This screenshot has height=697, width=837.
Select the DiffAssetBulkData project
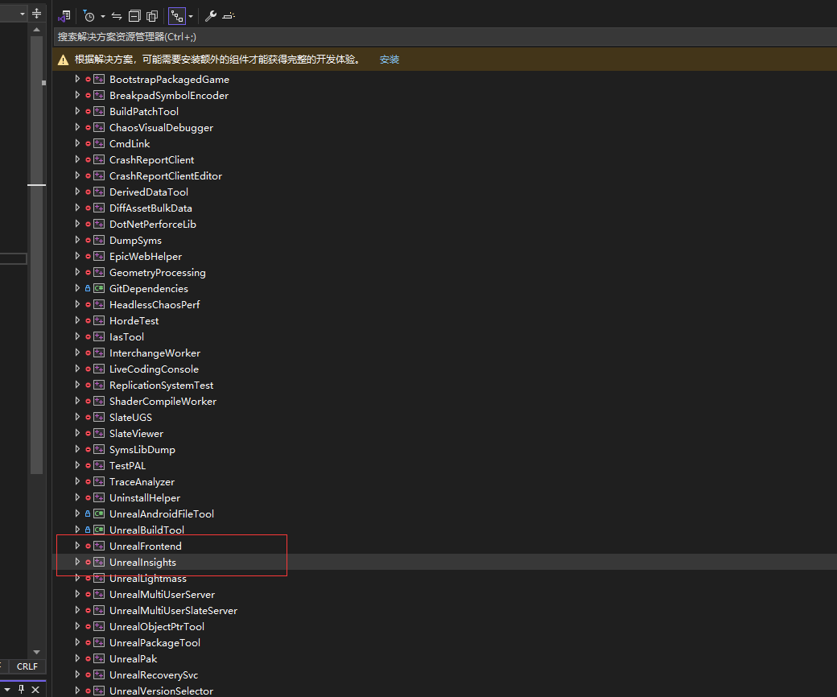pos(150,208)
